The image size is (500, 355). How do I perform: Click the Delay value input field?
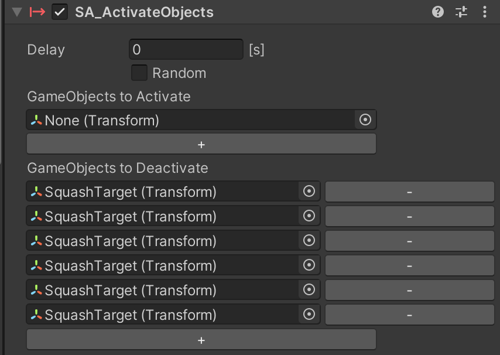point(186,50)
